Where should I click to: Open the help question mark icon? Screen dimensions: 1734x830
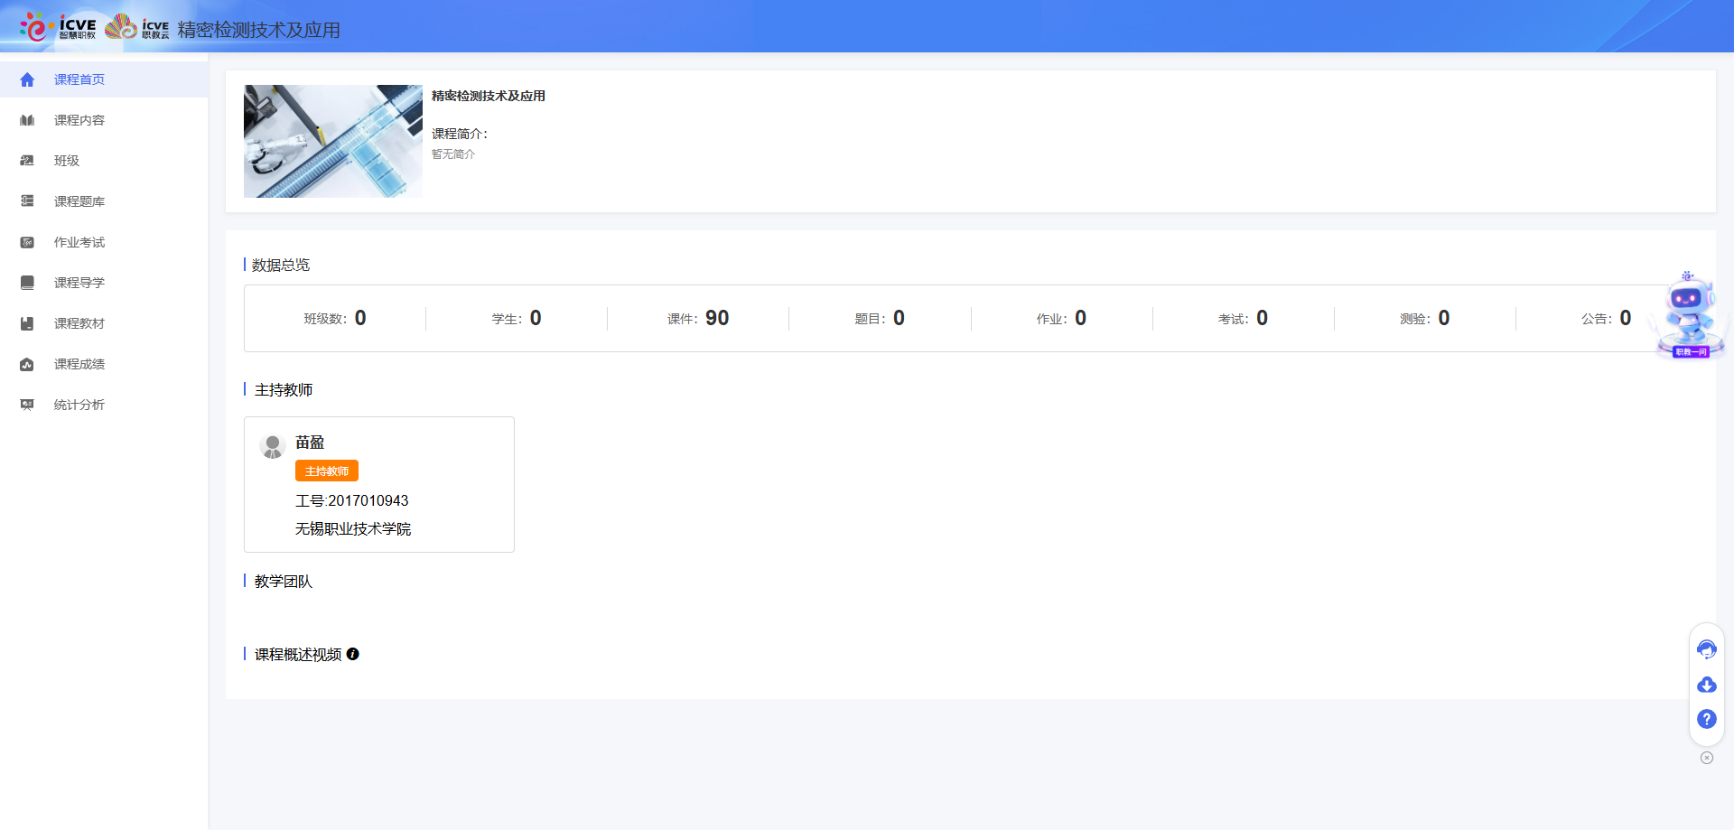click(x=1706, y=719)
